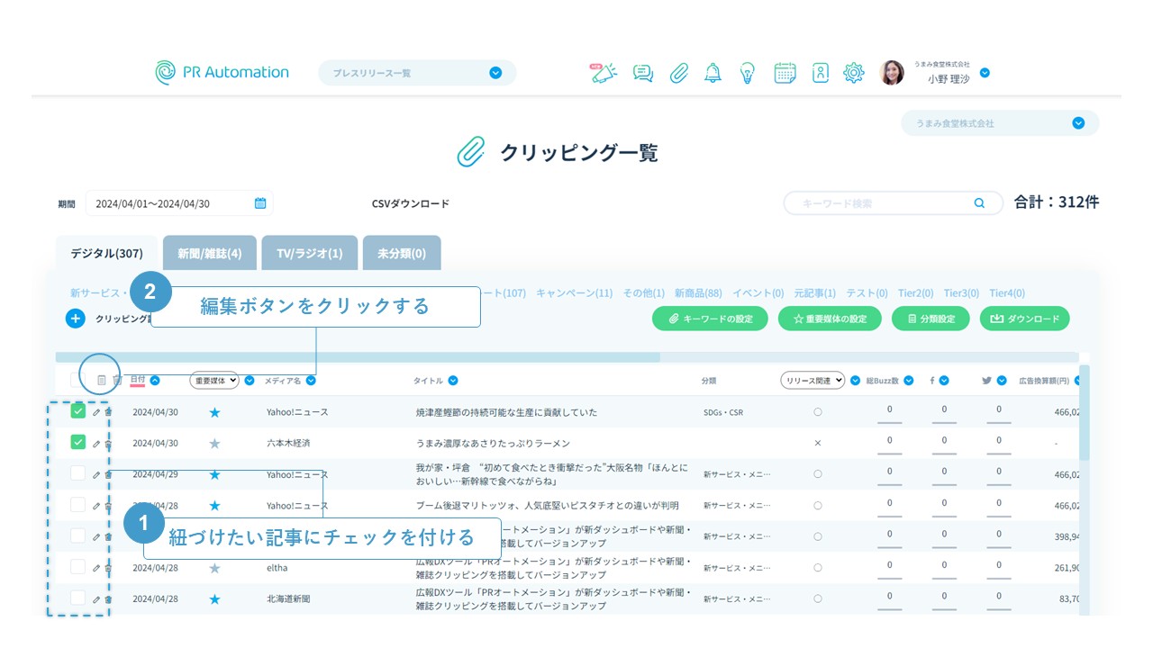This screenshot has width=1153, height=648.
Task: Check the 北海道新聞 row checkbox
Action: 78,598
